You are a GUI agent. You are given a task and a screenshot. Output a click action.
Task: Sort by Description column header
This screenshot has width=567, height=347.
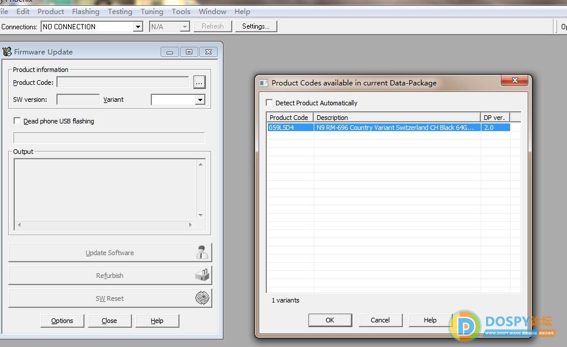397,117
